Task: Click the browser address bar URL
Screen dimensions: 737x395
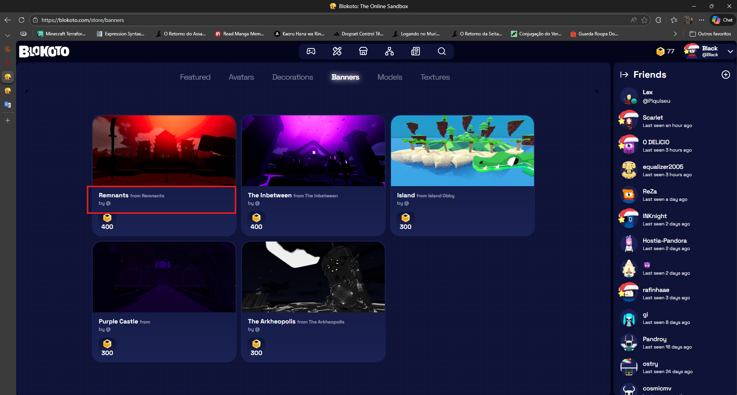Action: pos(83,20)
